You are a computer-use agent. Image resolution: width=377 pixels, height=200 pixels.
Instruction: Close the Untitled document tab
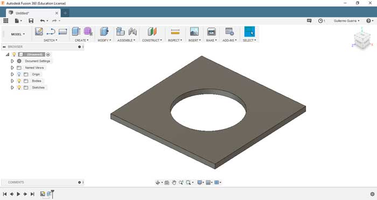pos(57,13)
